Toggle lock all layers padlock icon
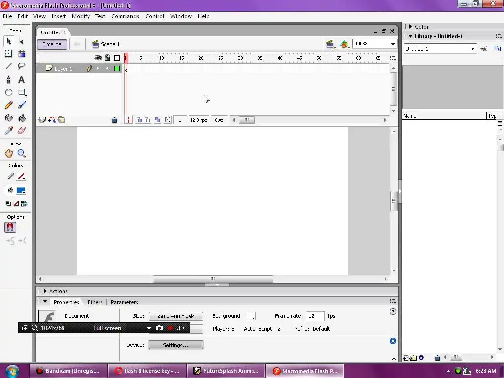 (107, 58)
